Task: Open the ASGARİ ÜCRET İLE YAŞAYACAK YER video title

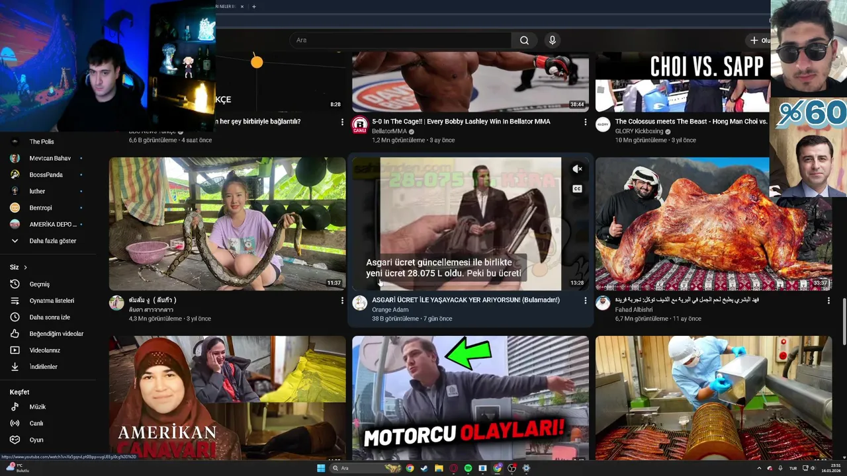Action: (466, 300)
